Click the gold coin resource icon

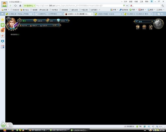[x=35, y=21]
